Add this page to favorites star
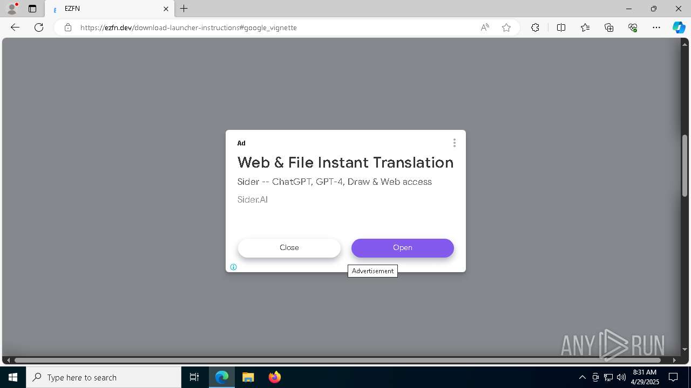The height and width of the screenshot is (388, 691). (506, 27)
